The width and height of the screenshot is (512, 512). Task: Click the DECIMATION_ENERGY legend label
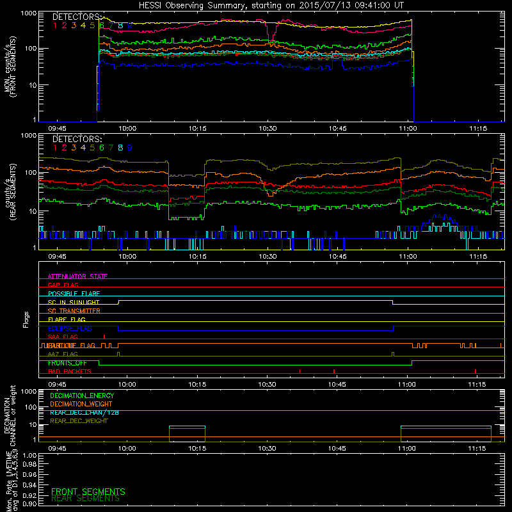82,396
